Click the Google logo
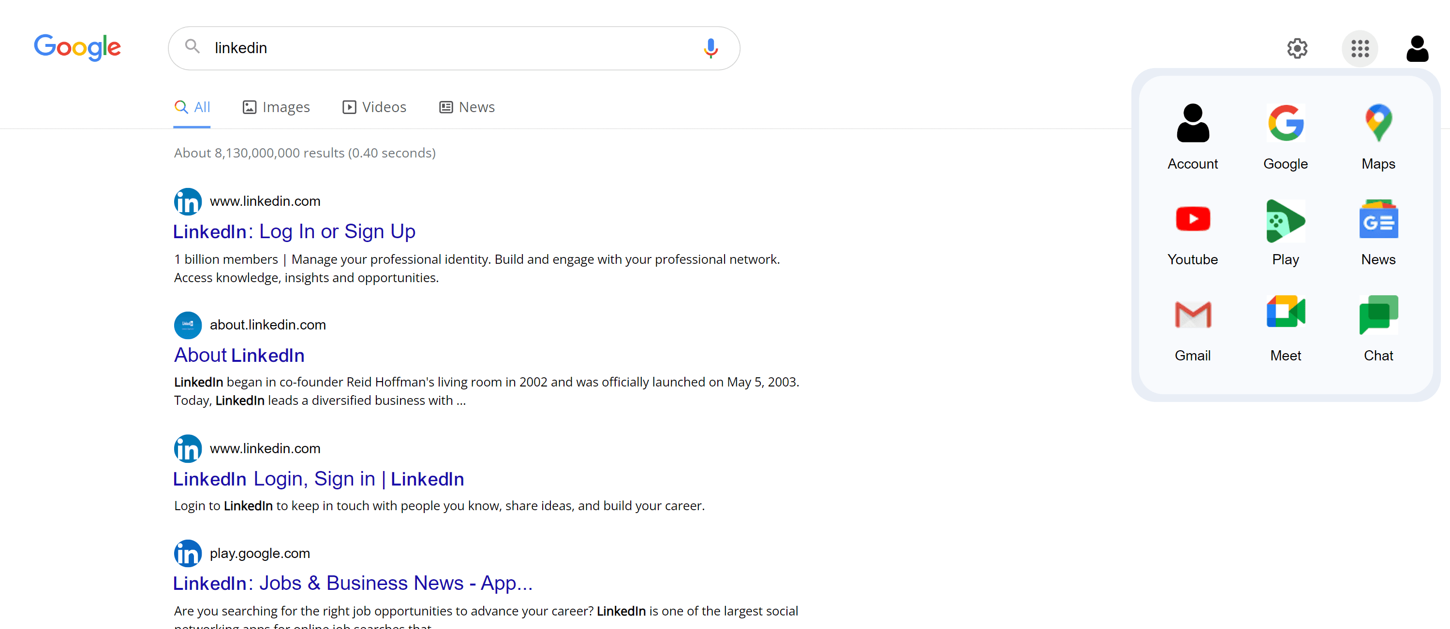1450x629 pixels. pyautogui.click(x=77, y=48)
